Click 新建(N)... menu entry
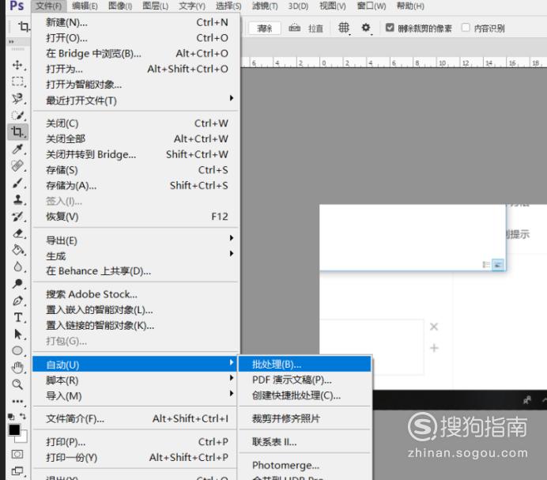547x480 pixels. pos(137,22)
